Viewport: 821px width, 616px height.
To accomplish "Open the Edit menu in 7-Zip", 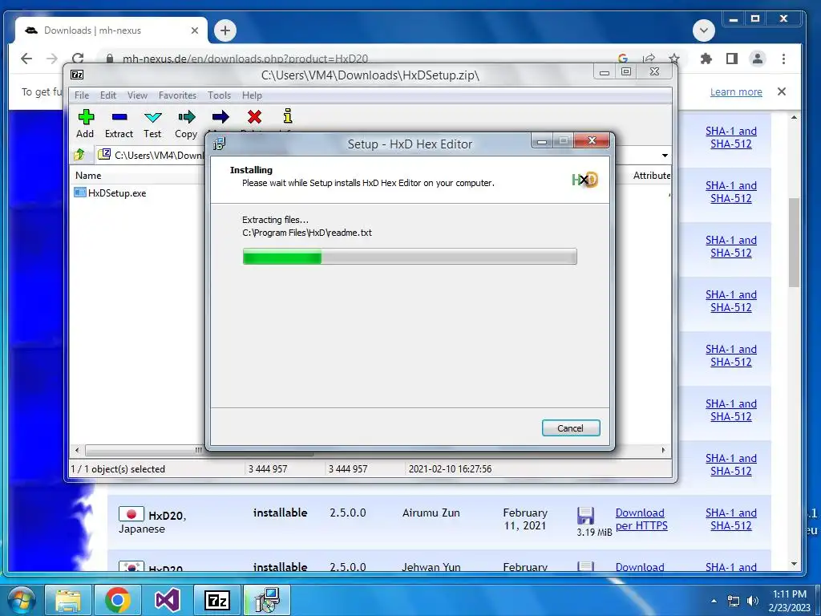I will click(x=108, y=95).
